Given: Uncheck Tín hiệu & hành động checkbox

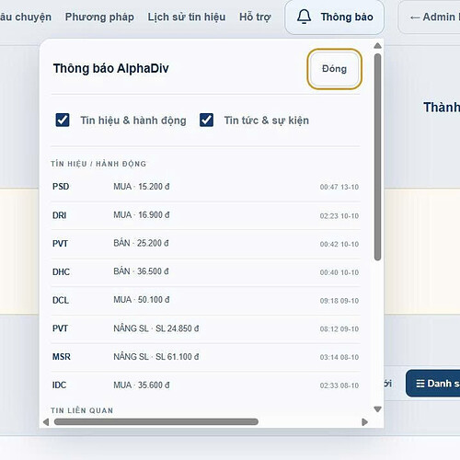Looking at the screenshot, I should point(63,120).
